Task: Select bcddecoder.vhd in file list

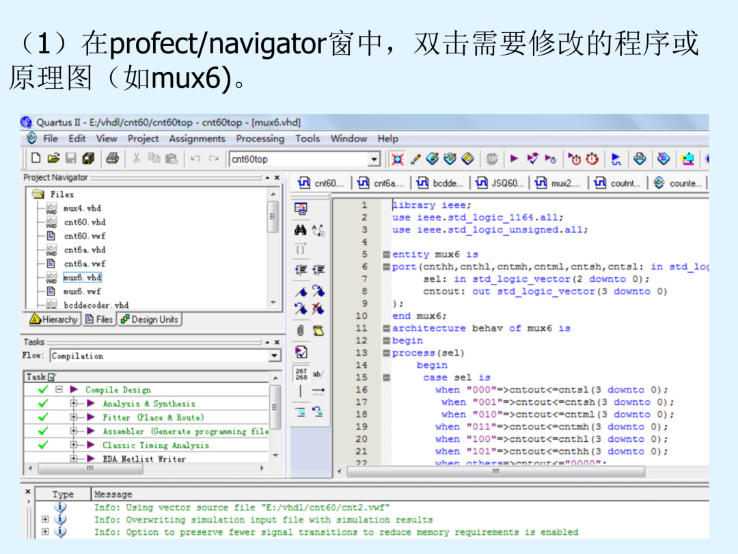Action: [96, 305]
